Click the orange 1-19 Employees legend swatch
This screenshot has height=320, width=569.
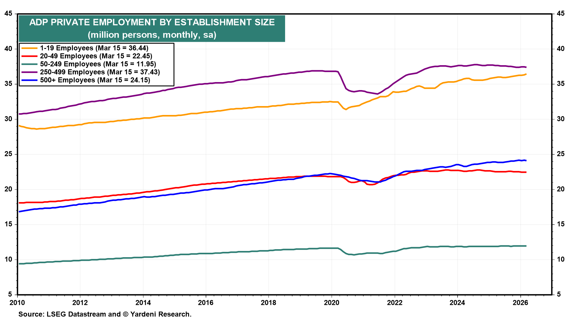[29, 48]
